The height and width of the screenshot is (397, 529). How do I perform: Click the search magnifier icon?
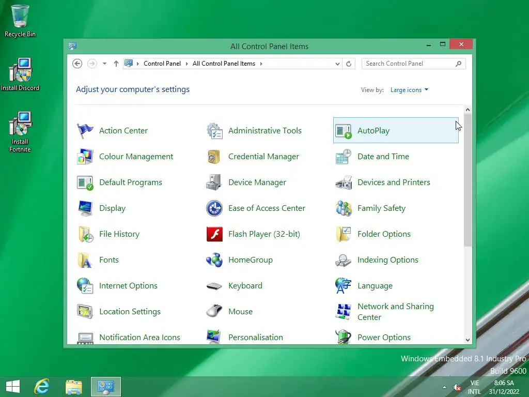458,64
